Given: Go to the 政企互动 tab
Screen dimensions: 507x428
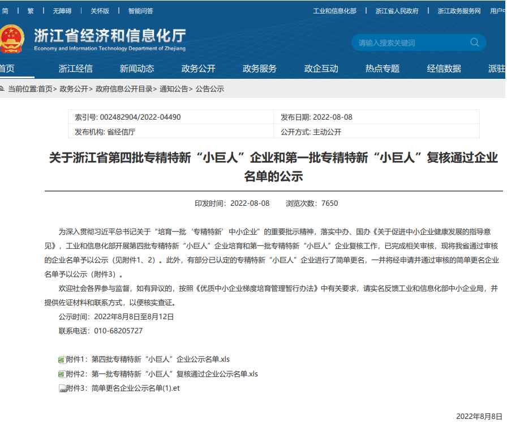Looking at the screenshot, I should tap(321, 69).
